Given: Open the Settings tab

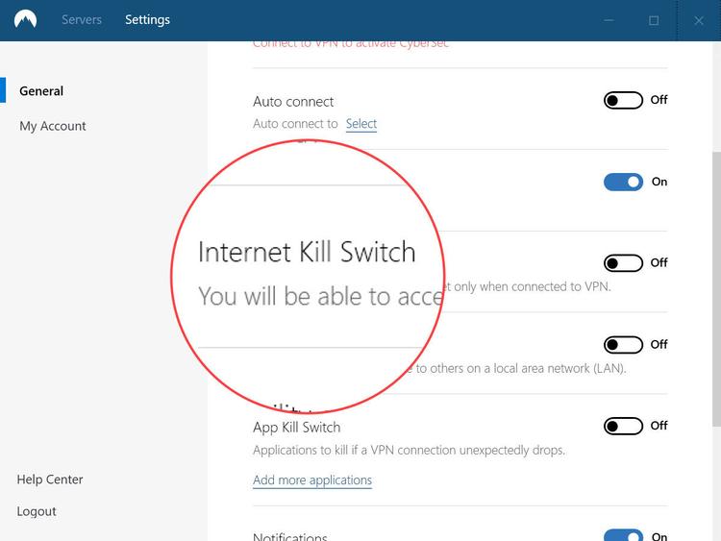Looking at the screenshot, I should click(x=147, y=20).
